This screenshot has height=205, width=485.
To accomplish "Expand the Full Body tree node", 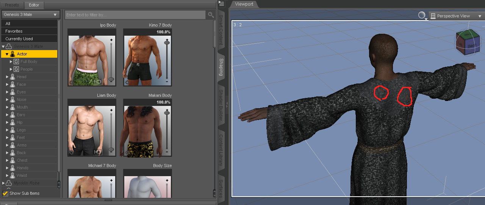I will [x=11, y=61].
